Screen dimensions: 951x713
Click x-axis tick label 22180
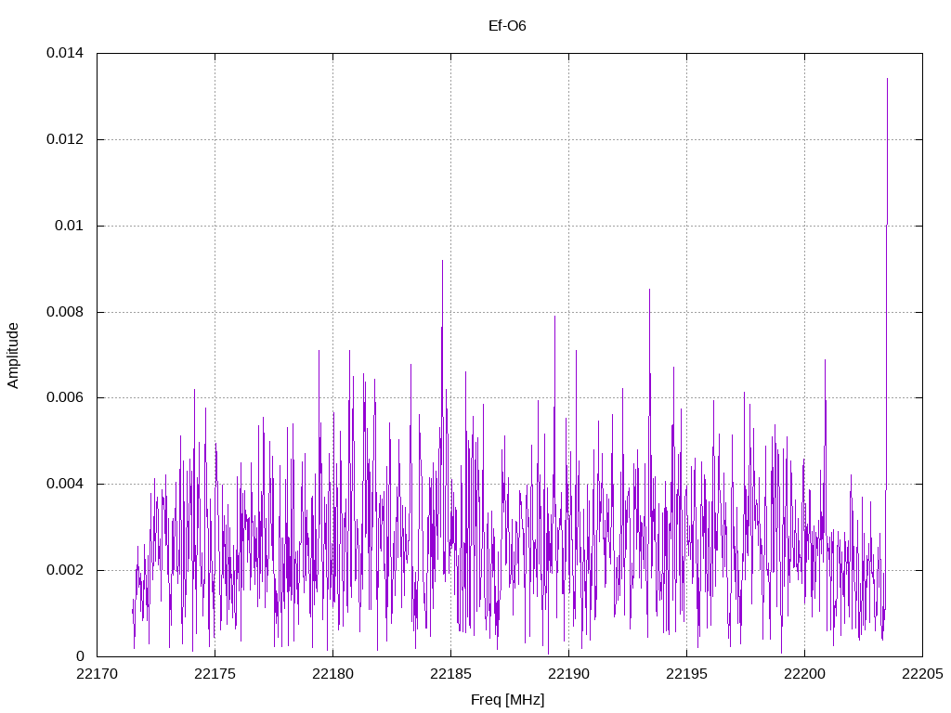coord(333,674)
